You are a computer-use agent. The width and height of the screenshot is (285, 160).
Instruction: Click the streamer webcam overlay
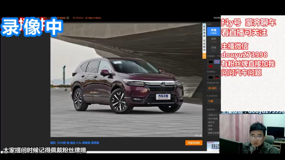[252, 134]
